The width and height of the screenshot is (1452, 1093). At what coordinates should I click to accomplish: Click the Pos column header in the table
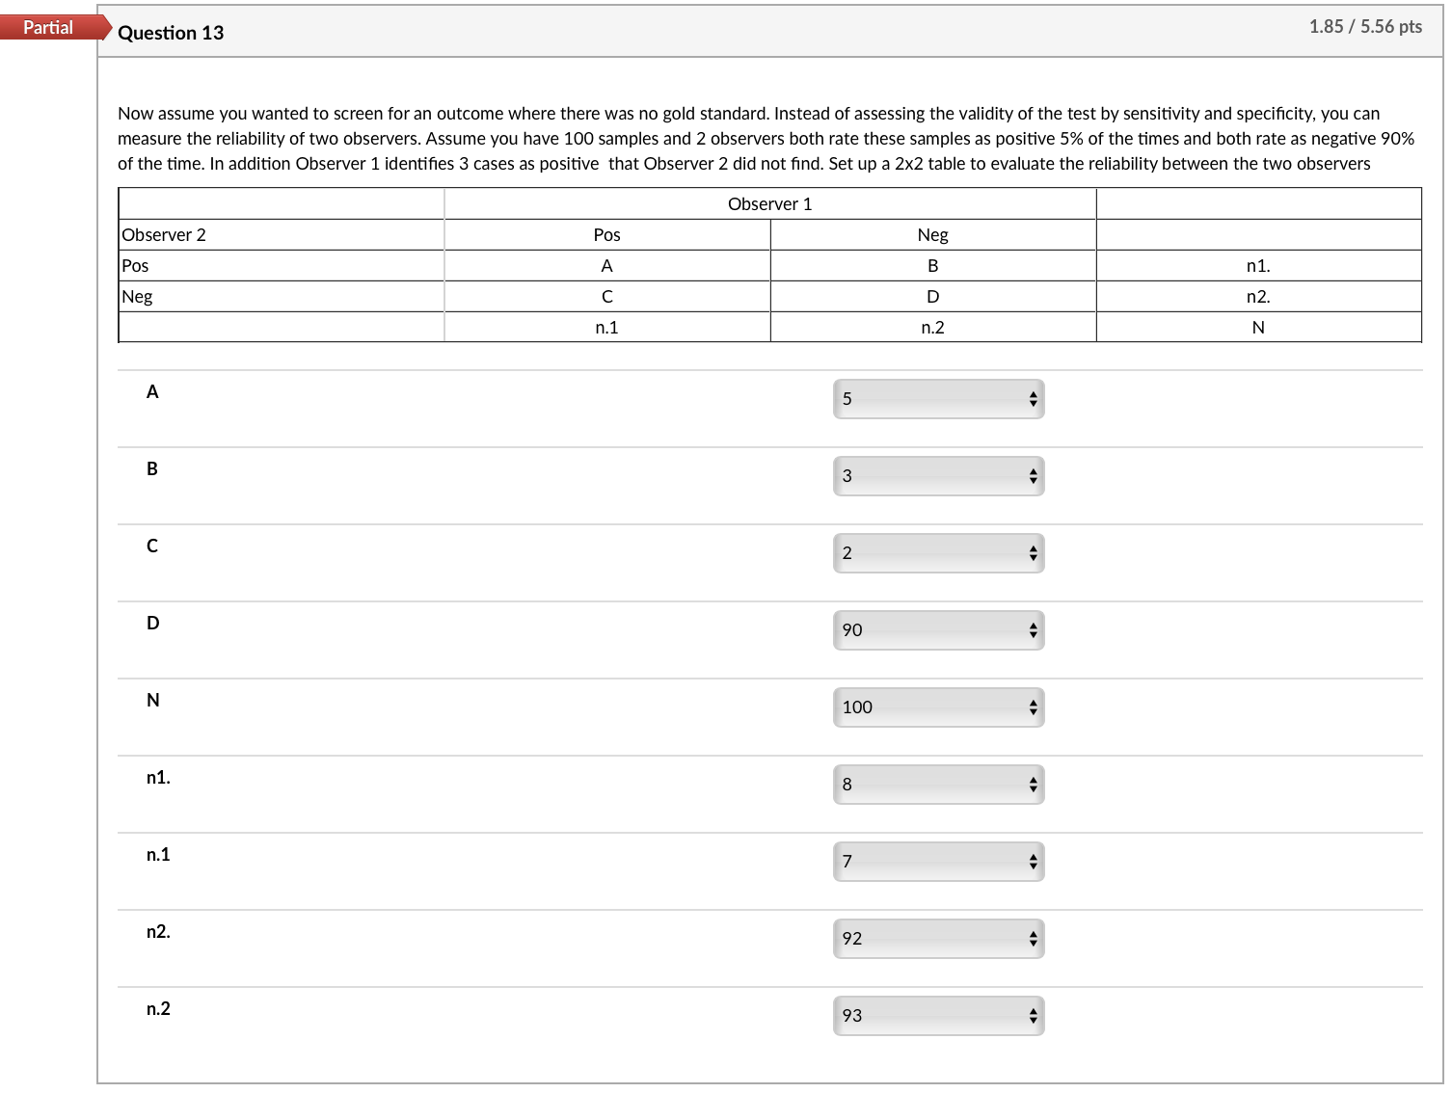click(x=605, y=234)
